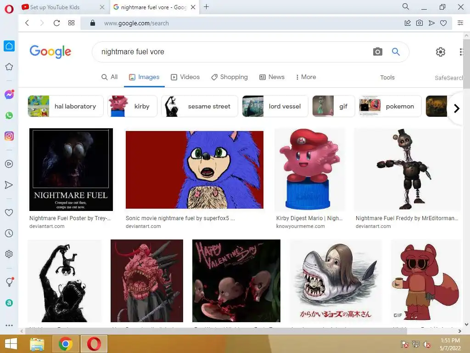Open the Google apps grid icon
Viewport: 470px width, 353px height.
(461, 52)
